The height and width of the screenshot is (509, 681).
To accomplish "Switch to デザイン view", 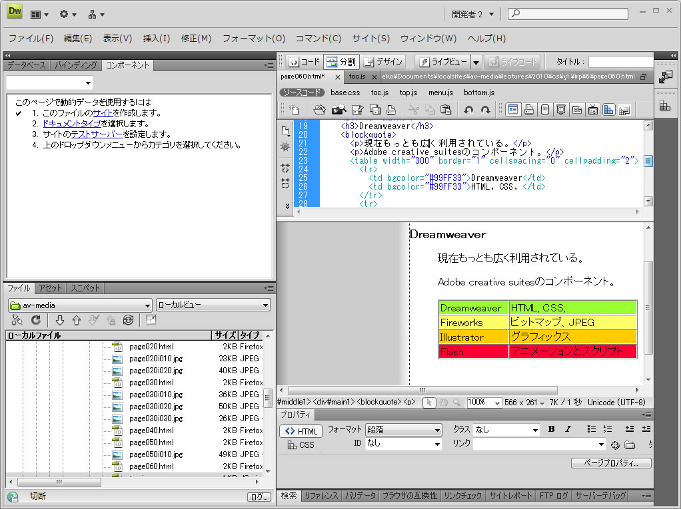I will click(x=383, y=62).
